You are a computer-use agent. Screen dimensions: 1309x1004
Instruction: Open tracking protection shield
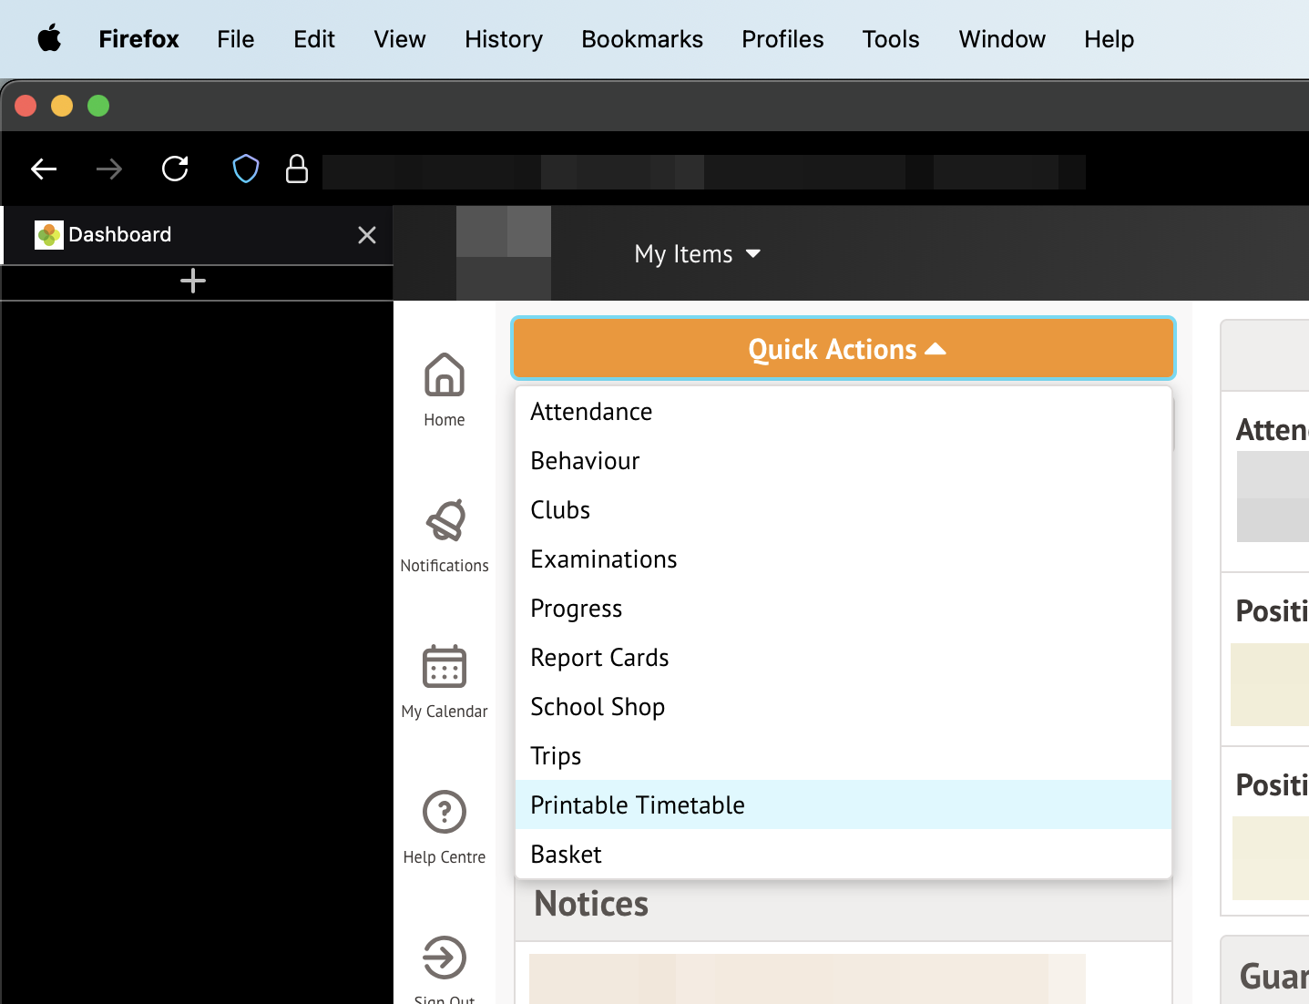pyautogui.click(x=246, y=169)
